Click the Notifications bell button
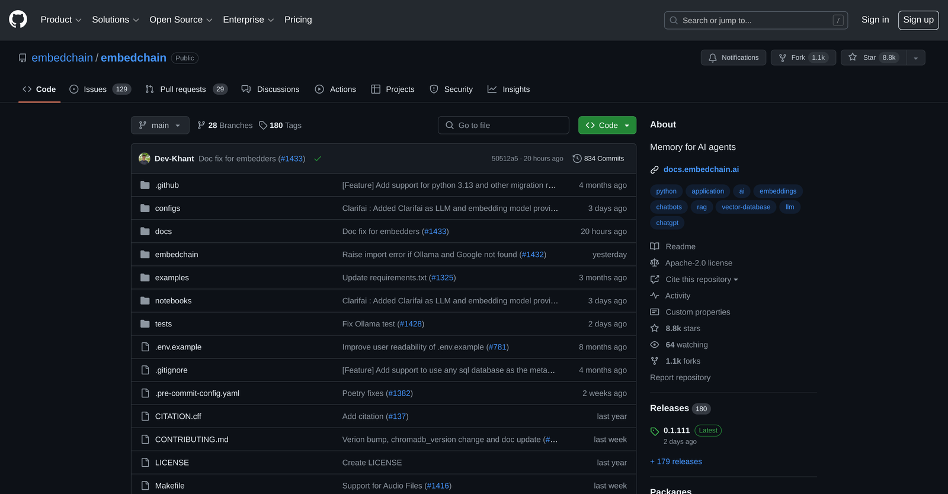This screenshot has height=494, width=948. [x=734, y=57]
